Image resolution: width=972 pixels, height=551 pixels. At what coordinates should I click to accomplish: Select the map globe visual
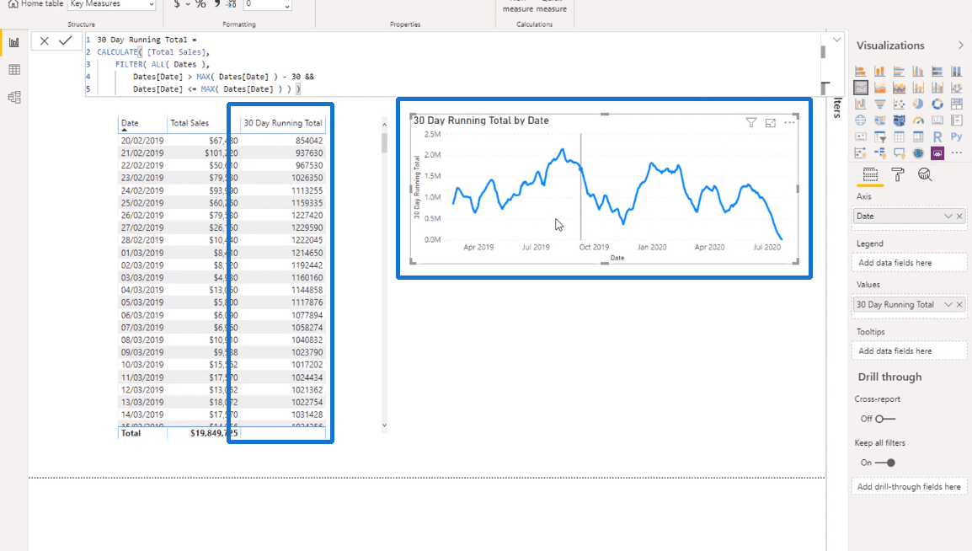click(x=861, y=120)
